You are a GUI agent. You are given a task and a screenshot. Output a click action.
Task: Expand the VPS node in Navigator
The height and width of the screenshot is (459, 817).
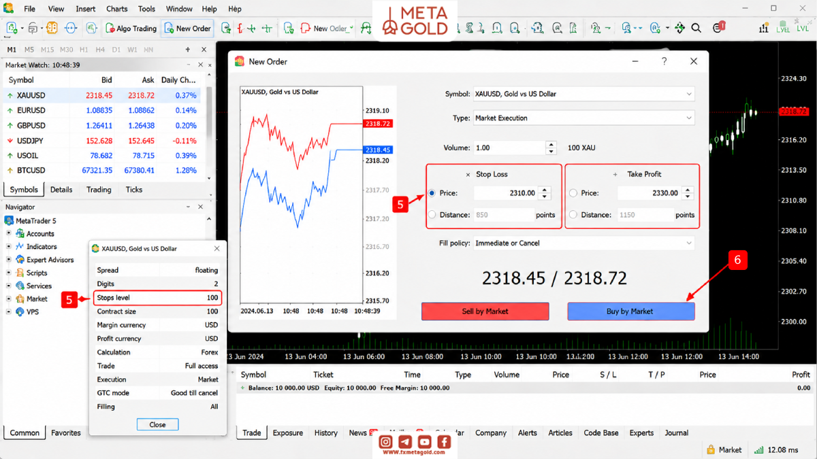click(x=9, y=312)
